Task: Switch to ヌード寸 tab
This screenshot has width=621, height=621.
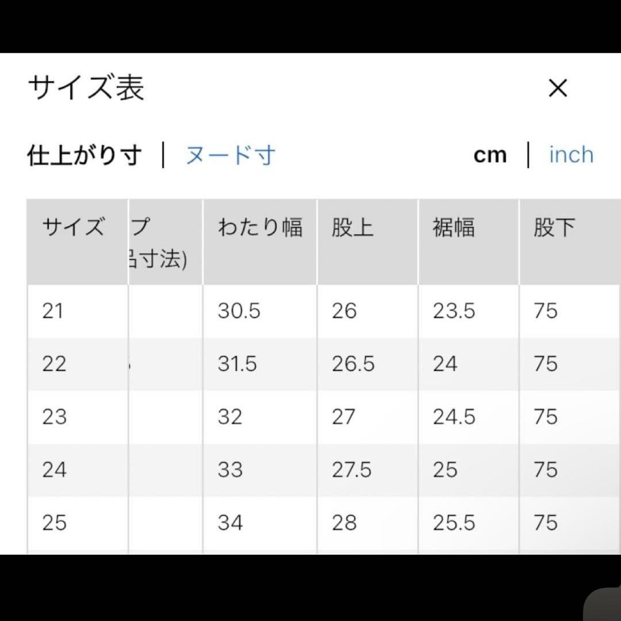Action: [x=231, y=155]
